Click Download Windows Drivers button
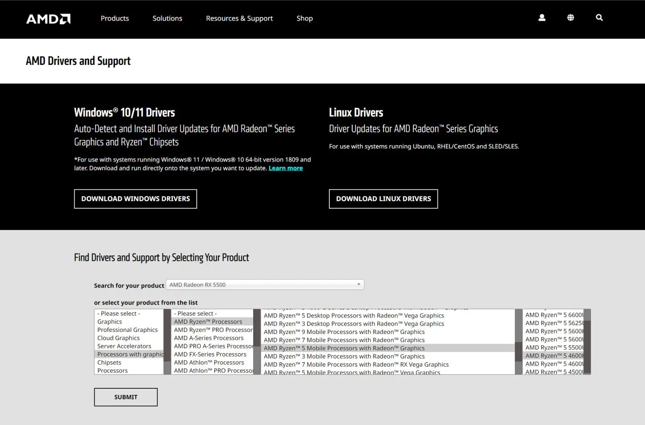This screenshot has width=645, height=425. tap(135, 199)
